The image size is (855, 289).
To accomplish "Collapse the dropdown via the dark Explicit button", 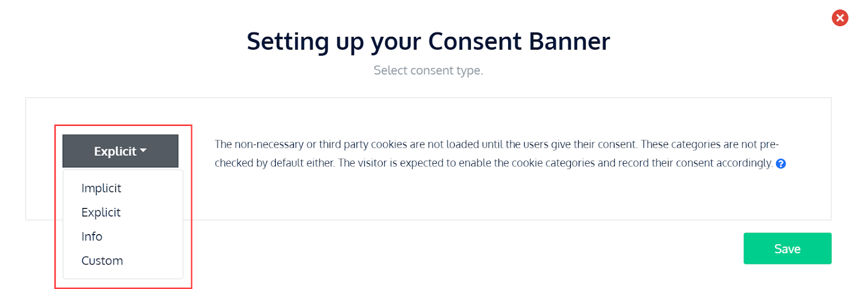I will point(120,151).
